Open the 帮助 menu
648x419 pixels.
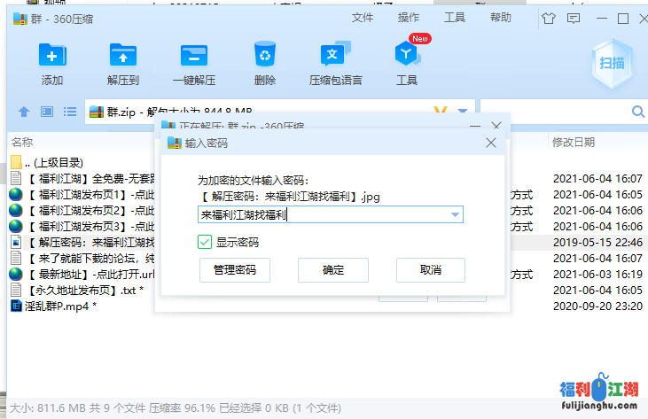[x=501, y=18]
